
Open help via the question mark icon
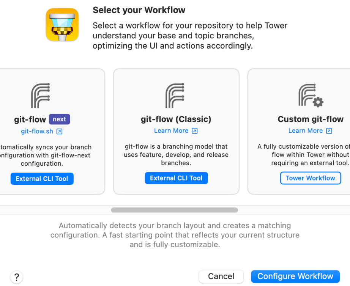(16, 277)
